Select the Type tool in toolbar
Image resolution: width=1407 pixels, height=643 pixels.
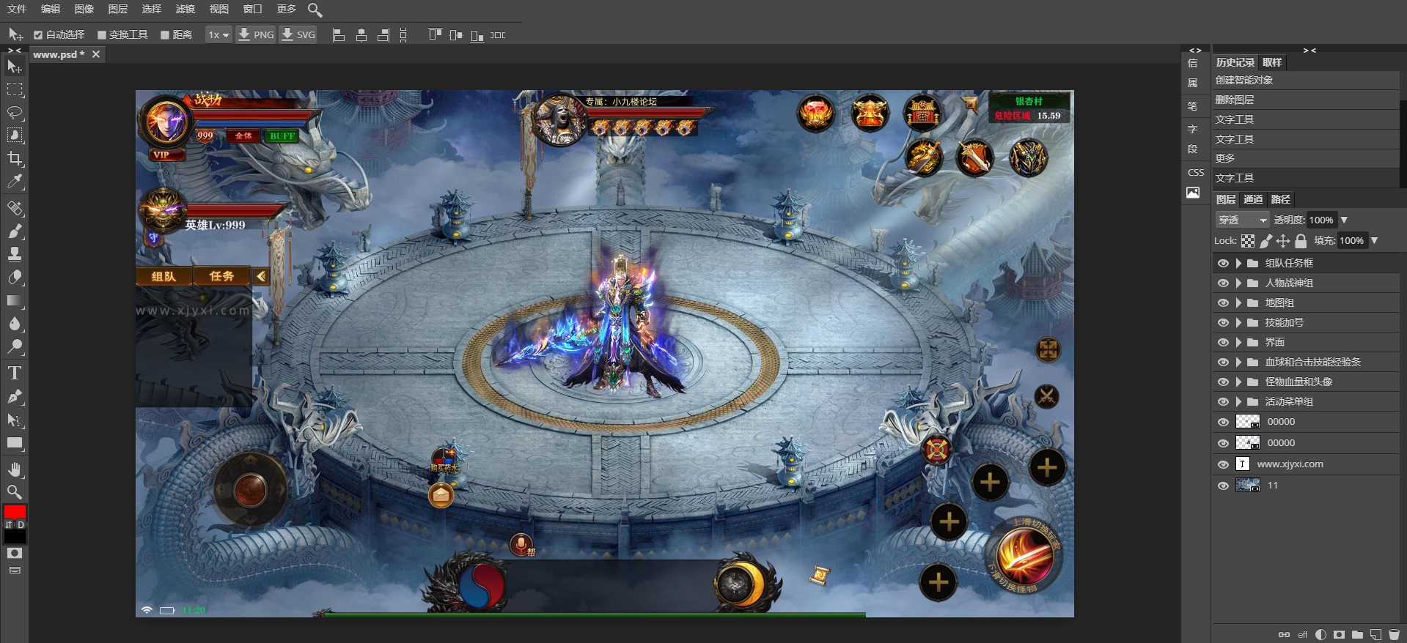point(15,373)
